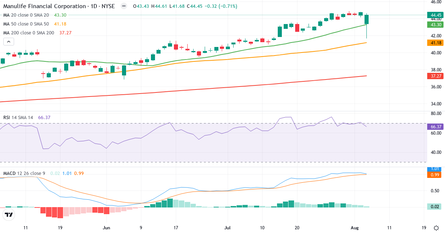Select the RSI 14 SMA 14 legend

coord(27,118)
